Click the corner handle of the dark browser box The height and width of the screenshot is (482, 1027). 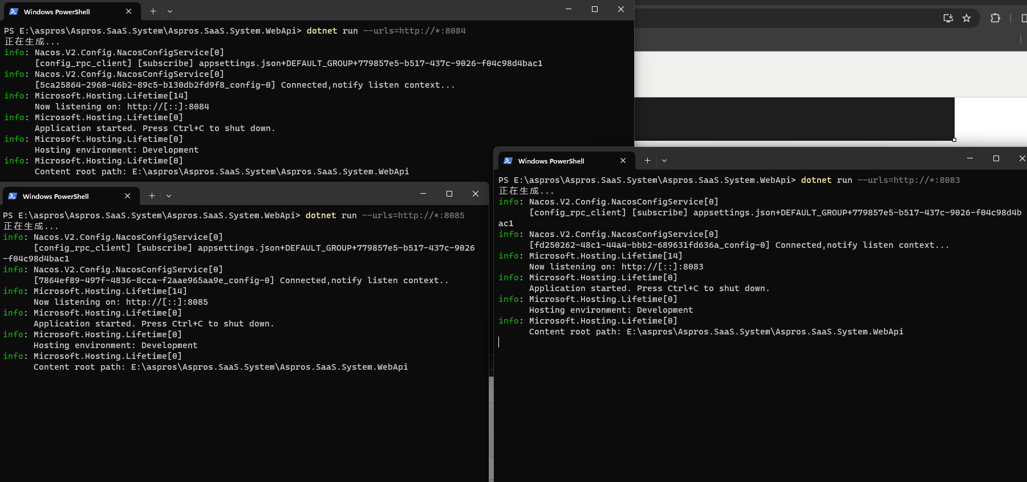(x=954, y=140)
